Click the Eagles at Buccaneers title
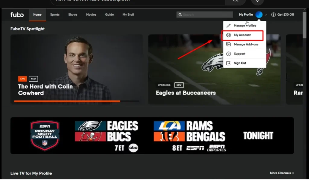This screenshot has width=309, height=180. pos(186,93)
